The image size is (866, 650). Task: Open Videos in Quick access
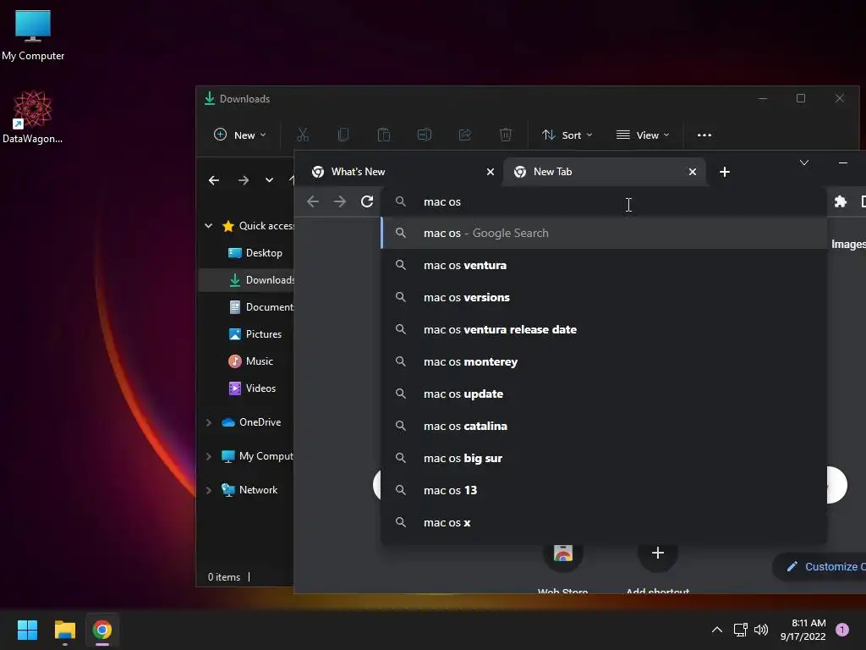point(252,388)
